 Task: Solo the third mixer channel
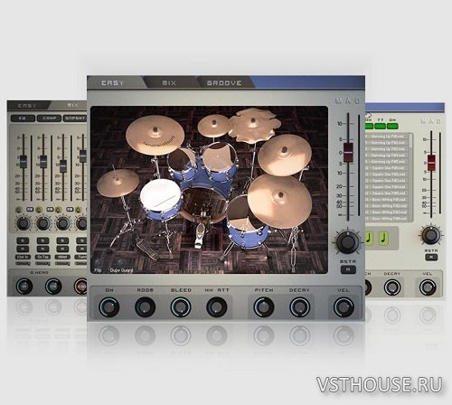[62, 240]
